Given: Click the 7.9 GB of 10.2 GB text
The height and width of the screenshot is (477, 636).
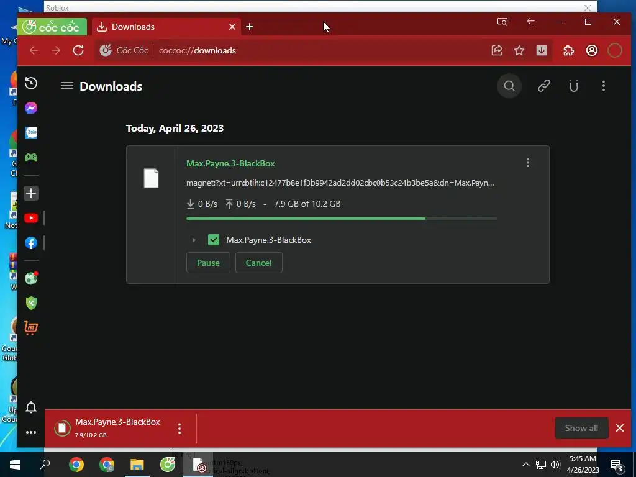Looking at the screenshot, I should (x=307, y=204).
